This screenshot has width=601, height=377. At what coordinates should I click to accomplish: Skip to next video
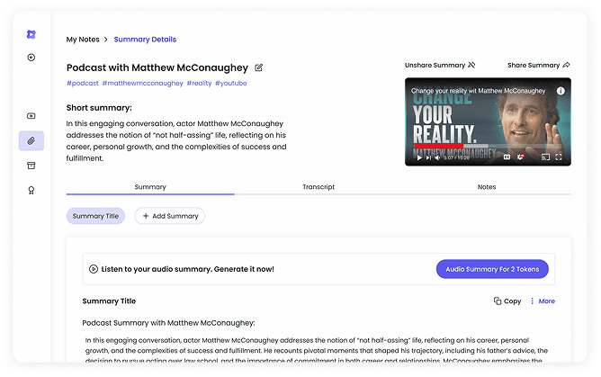(428, 157)
